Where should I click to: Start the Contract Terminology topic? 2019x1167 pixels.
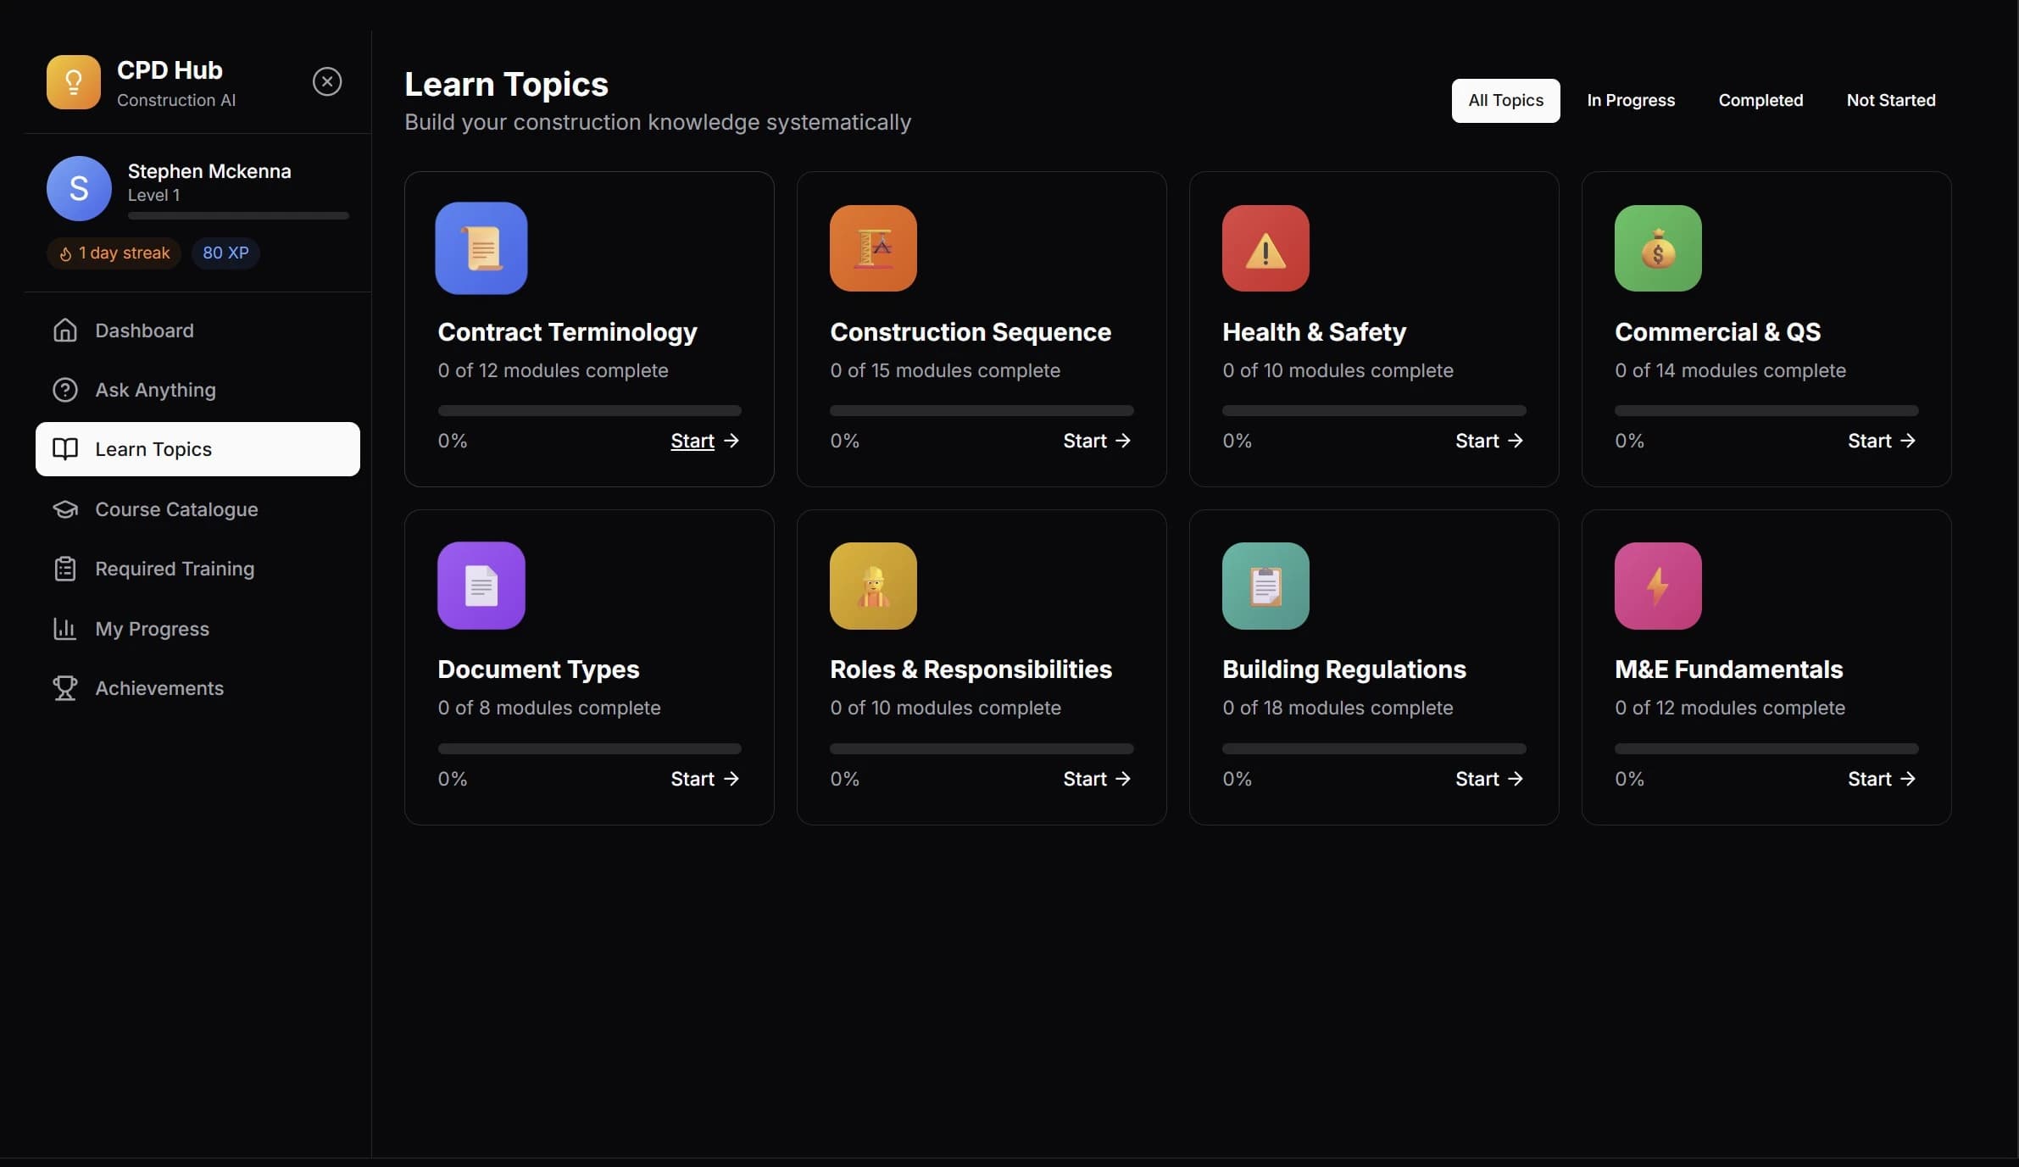coord(692,441)
